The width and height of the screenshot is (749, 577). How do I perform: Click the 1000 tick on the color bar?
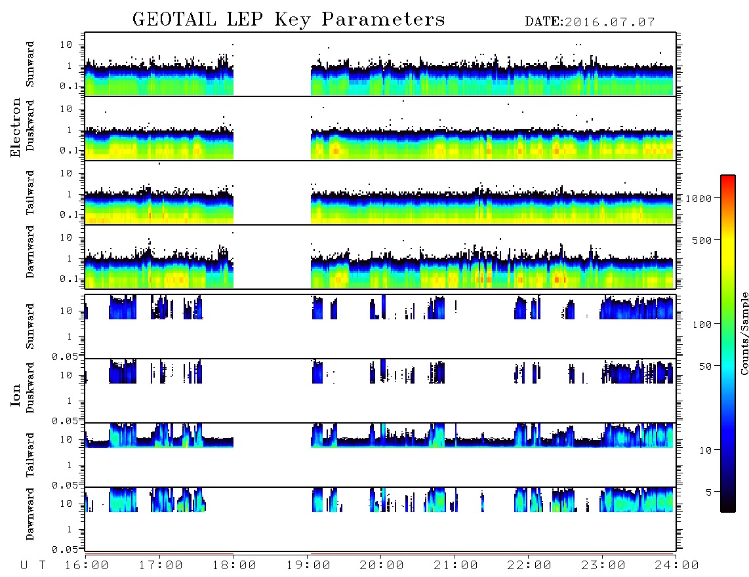[x=699, y=198]
